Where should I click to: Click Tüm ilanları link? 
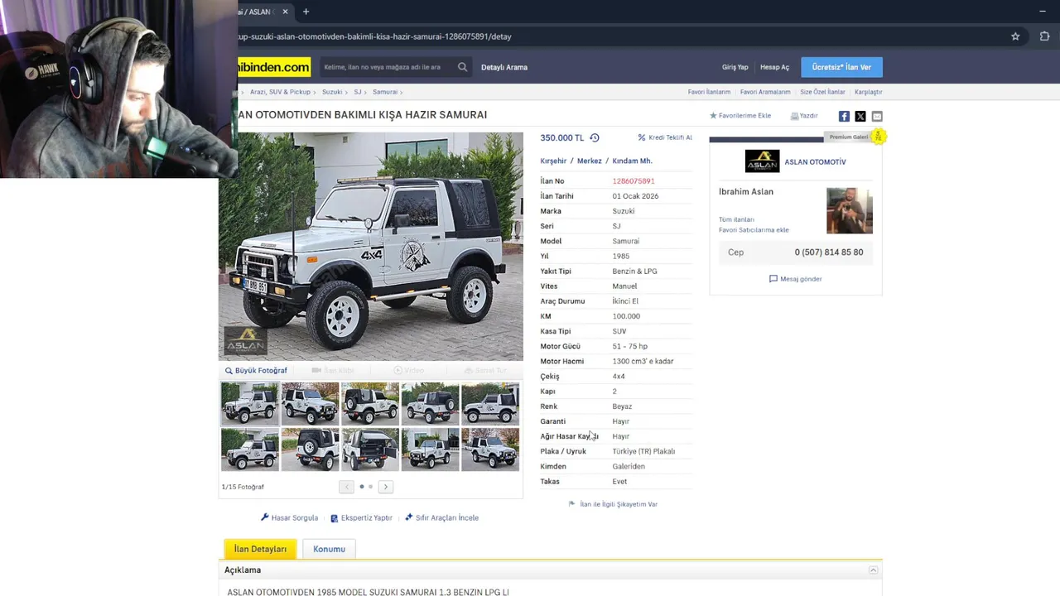click(736, 219)
